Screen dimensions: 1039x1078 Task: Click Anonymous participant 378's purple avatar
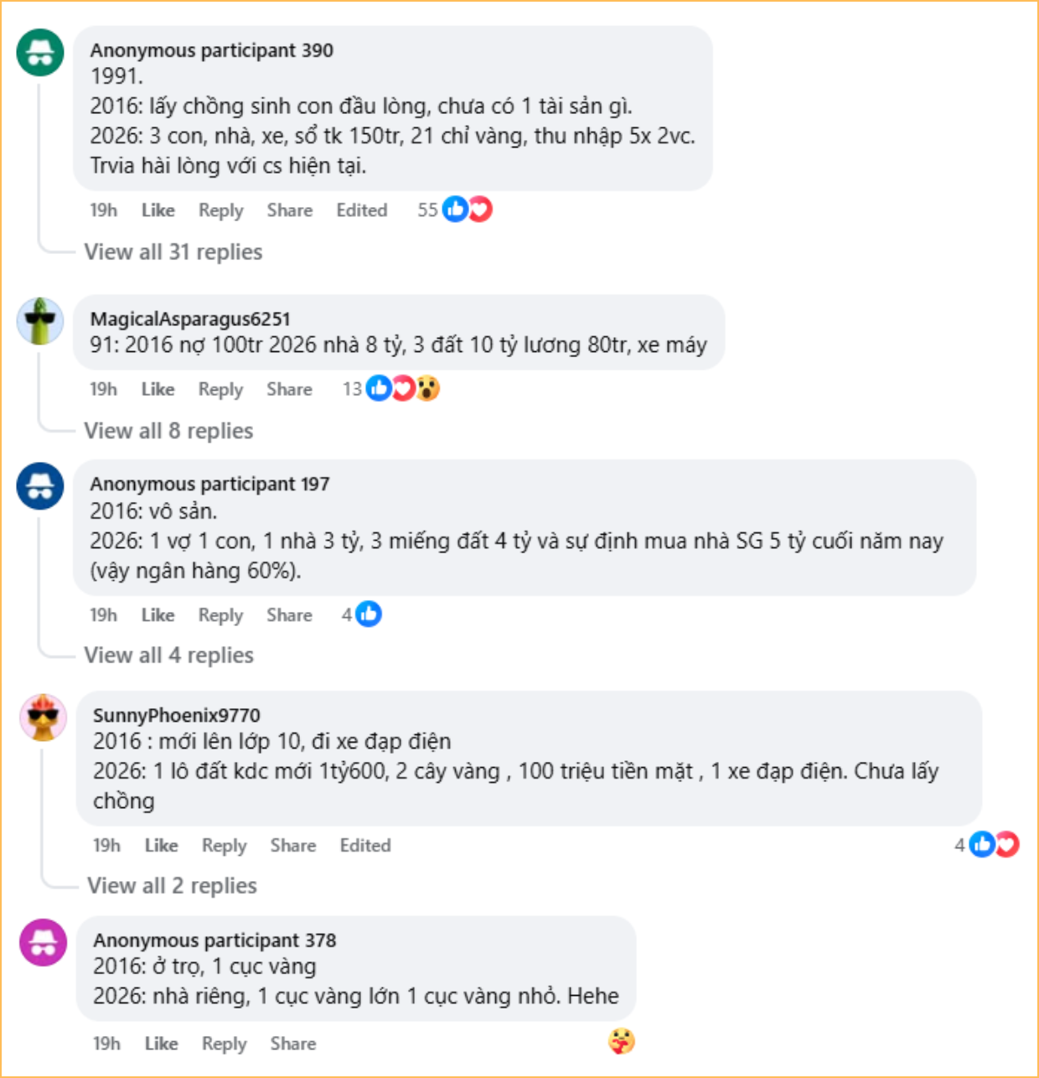click(43, 942)
